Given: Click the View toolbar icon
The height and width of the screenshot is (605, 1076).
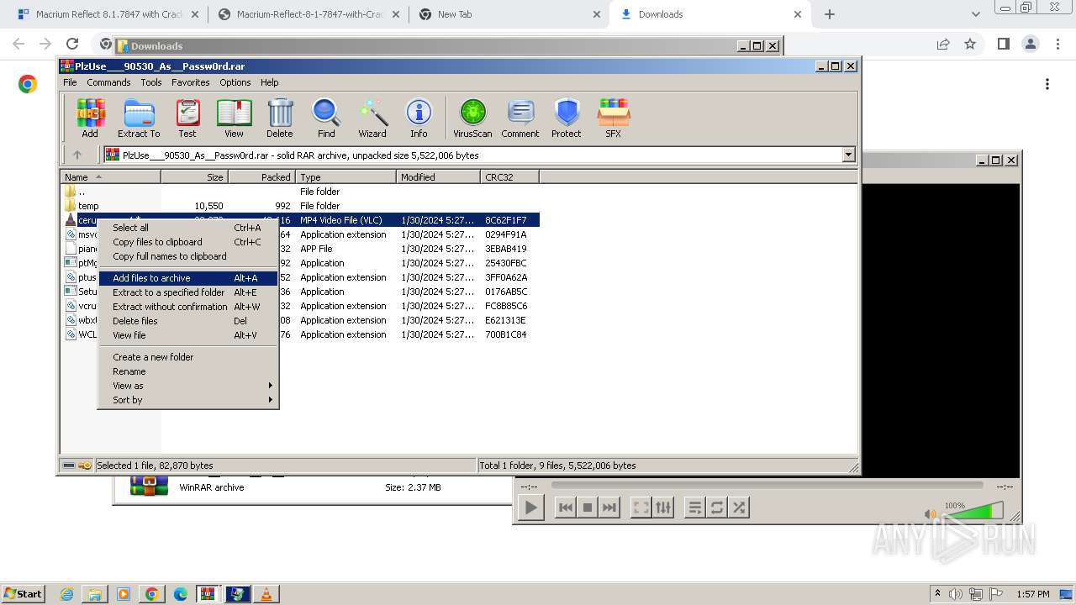Looking at the screenshot, I should [x=234, y=118].
